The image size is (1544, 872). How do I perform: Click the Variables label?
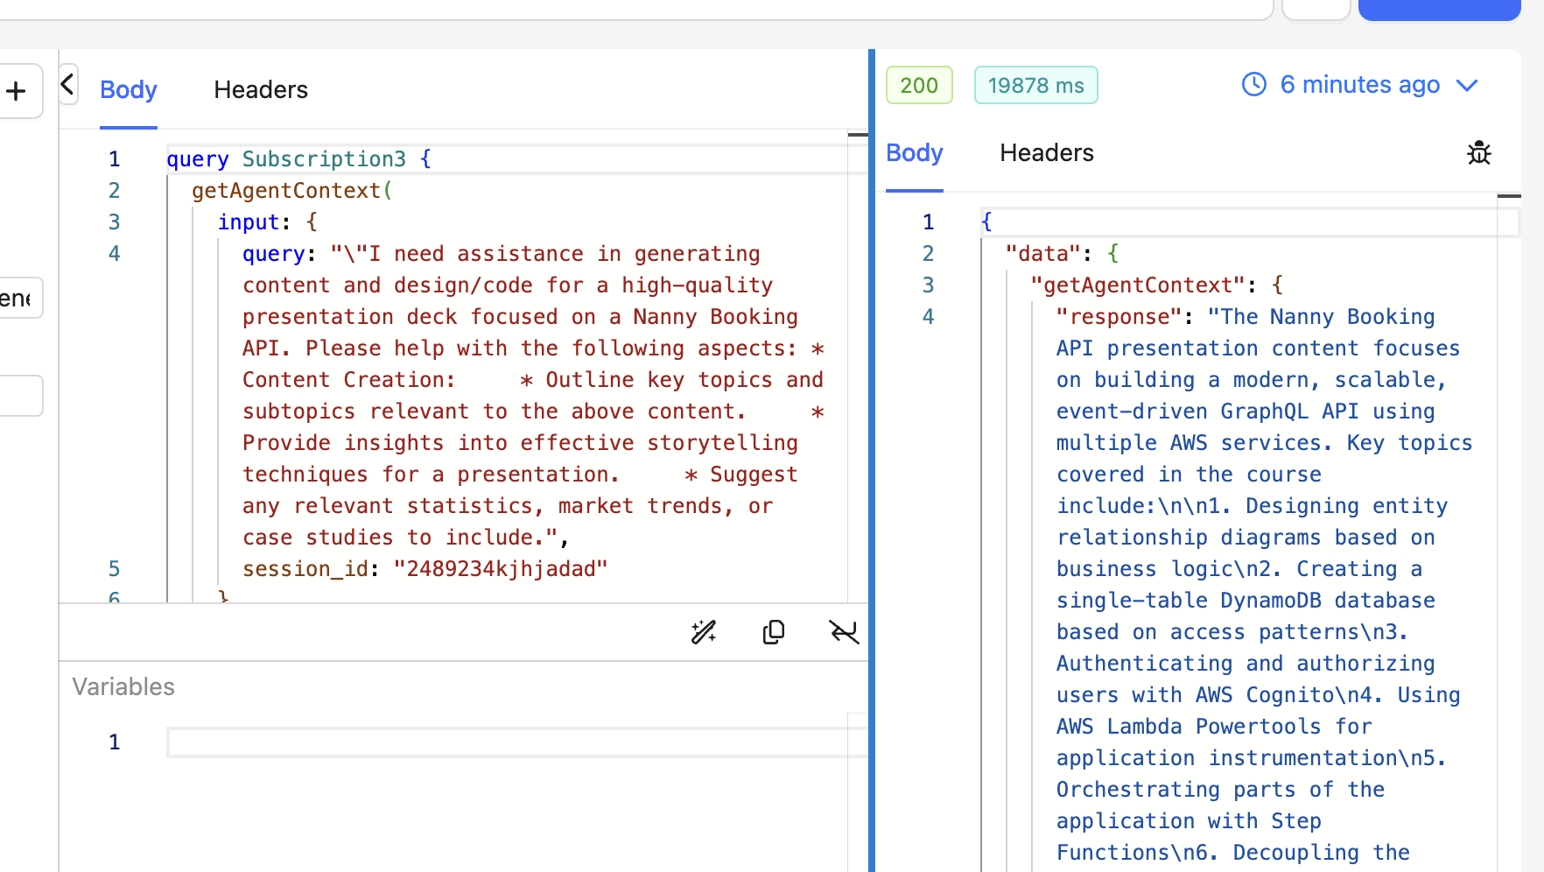(123, 686)
